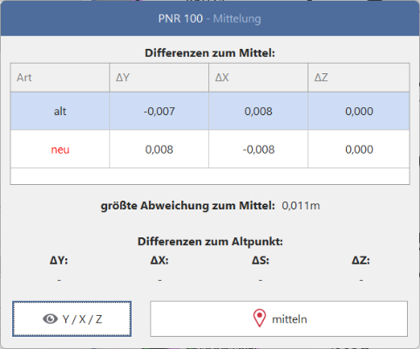Toggle the Y / X / Z view button
This screenshot has width=420, height=349.
click(x=71, y=318)
